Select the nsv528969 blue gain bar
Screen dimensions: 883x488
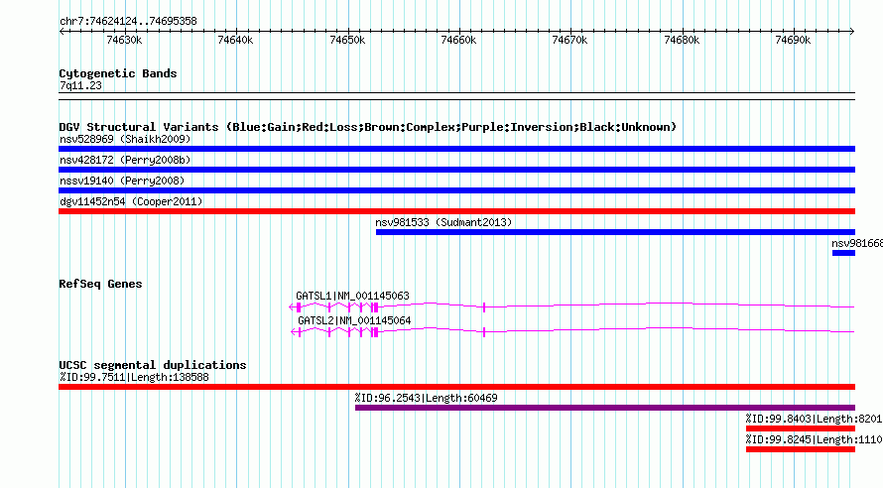click(x=456, y=149)
